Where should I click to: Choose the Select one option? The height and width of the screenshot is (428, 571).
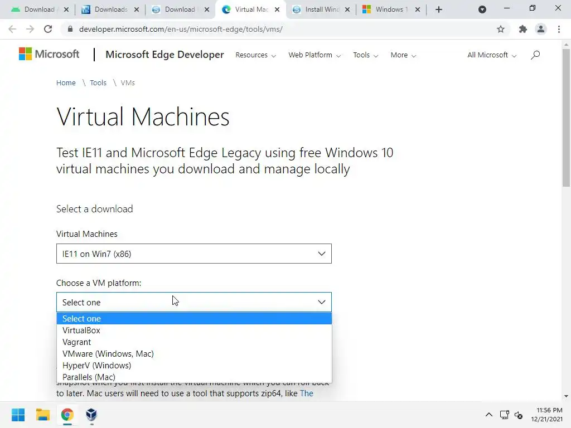(194, 318)
